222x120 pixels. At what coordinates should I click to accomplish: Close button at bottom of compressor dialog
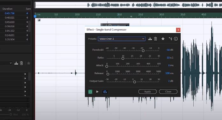[168, 92]
